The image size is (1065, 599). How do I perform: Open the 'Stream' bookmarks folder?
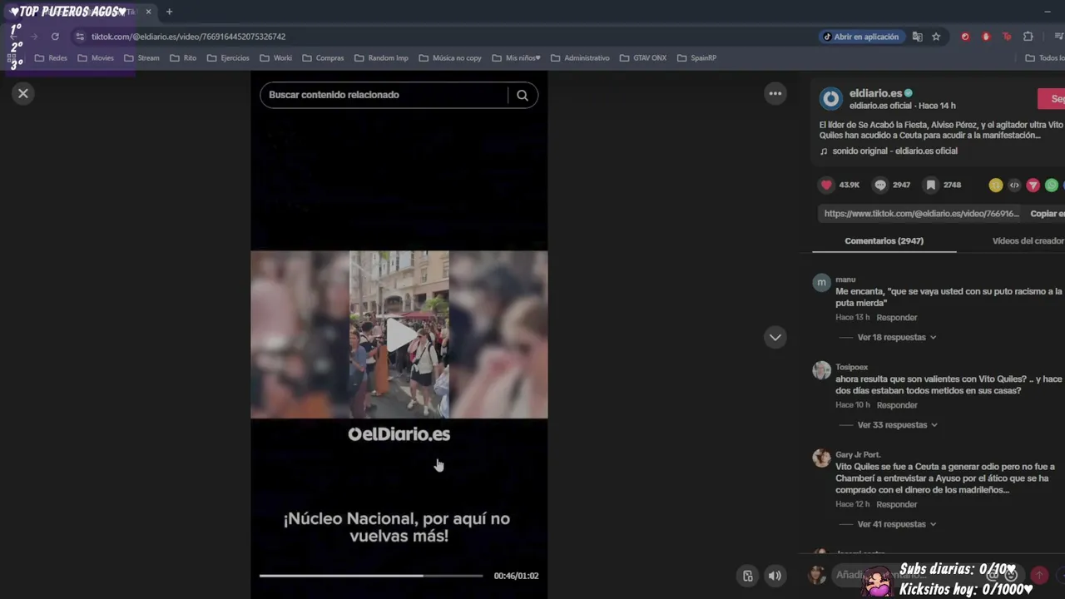pos(141,58)
